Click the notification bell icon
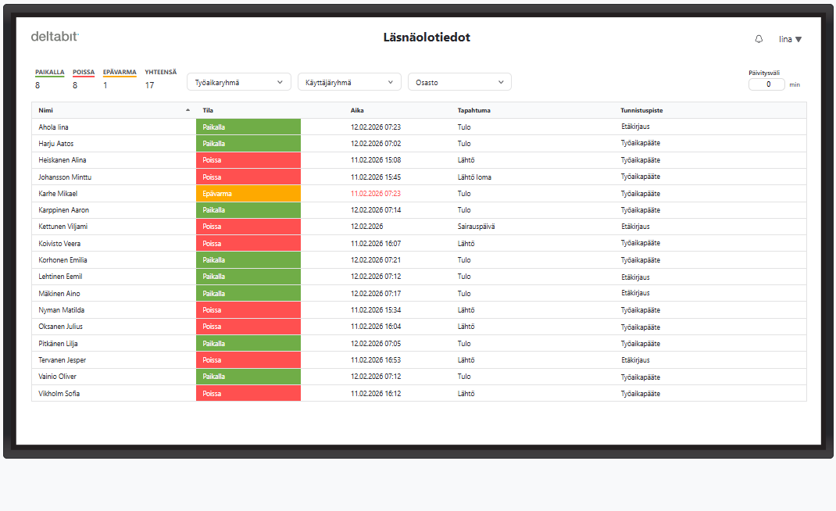Image resolution: width=836 pixels, height=511 pixels. pyautogui.click(x=758, y=39)
